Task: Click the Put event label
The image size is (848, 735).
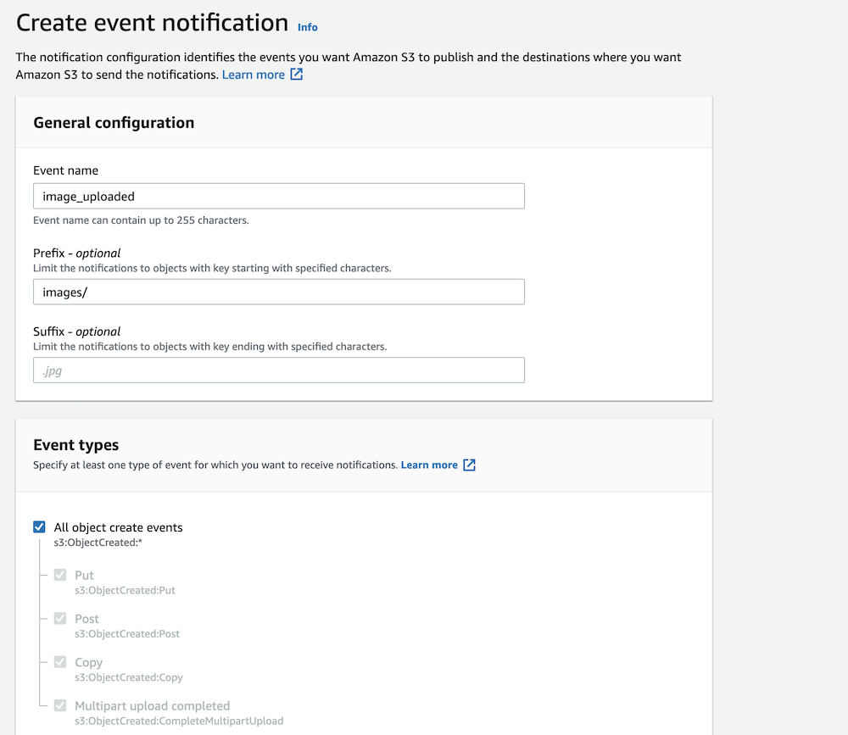Action: [84, 575]
